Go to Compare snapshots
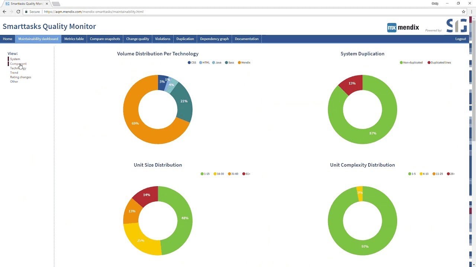The width and height of the screenshot is (476, 267). pyautogui.click(x=105, y=39)
